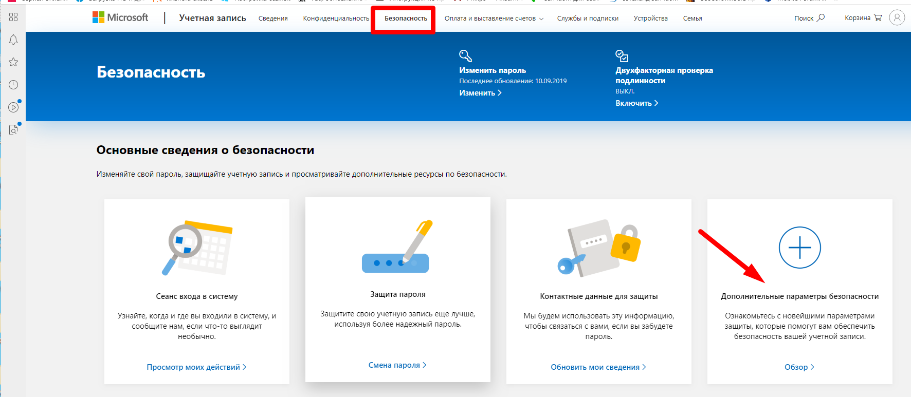Image resolution: width=911 pixels, height=397 pixels.
Task: Follow the Смена пароля link
Action: [397, 365]
